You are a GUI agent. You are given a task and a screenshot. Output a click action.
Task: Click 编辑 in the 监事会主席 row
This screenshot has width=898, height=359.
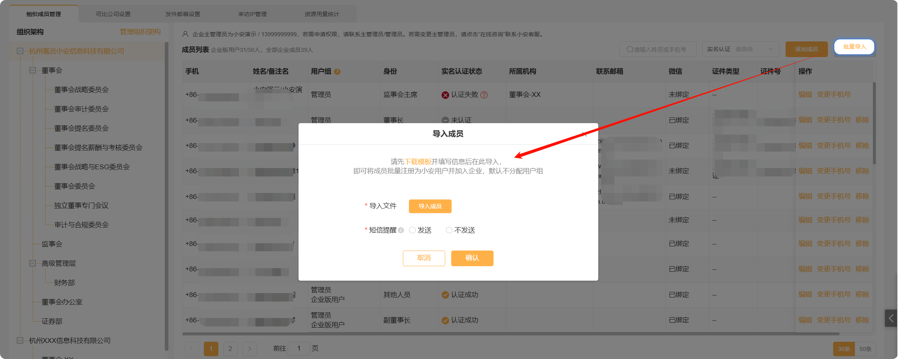(x=805, y=94)
